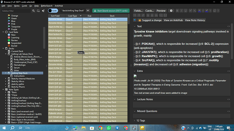Click the Preview button
The image size is (234, 131).
[161, 11]
